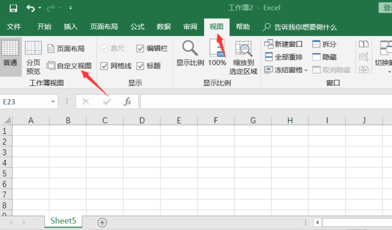
Task: Switch to the 页面布局 ribbon tab
Action: 104,27
